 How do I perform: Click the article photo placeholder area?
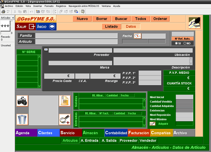point(44,110)
